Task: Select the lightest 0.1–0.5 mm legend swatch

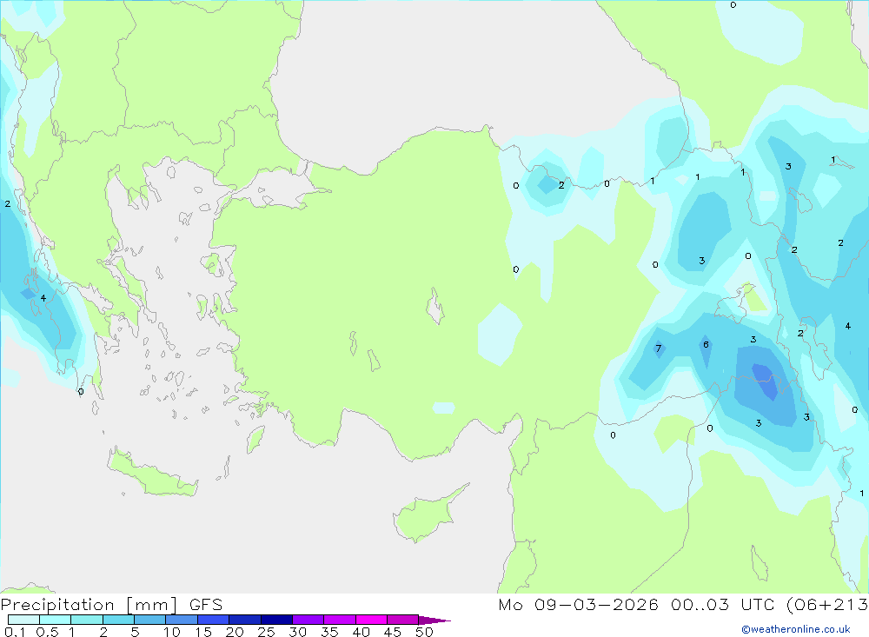Action: click(x=23, y=620)
